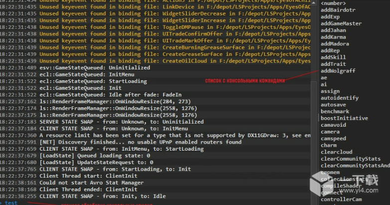The image size is (390, 205).
Task: Click the red console commands list annotation
Action: [x=245, y=80]
